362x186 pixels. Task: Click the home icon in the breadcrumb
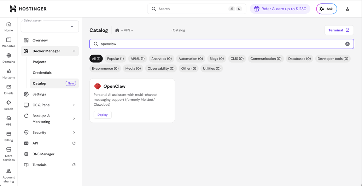(x=117, y=30)
